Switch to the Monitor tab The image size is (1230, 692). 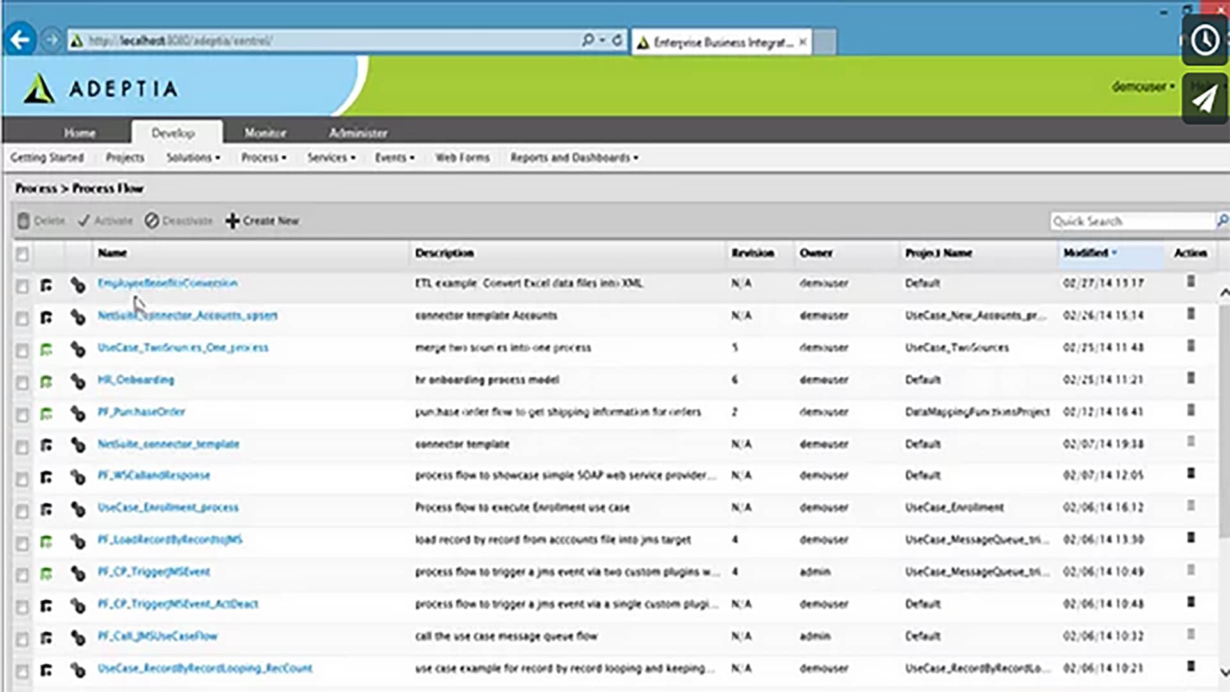coord(265,133)
